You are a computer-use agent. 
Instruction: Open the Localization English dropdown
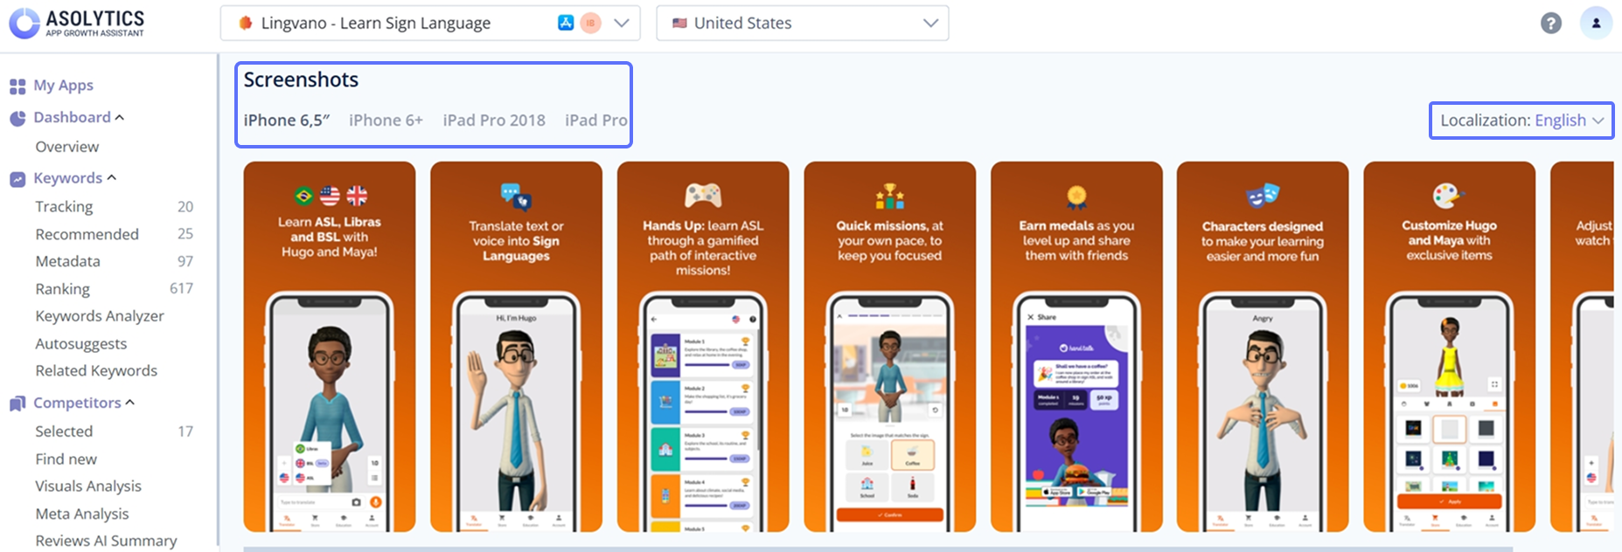pos(1521,121)
